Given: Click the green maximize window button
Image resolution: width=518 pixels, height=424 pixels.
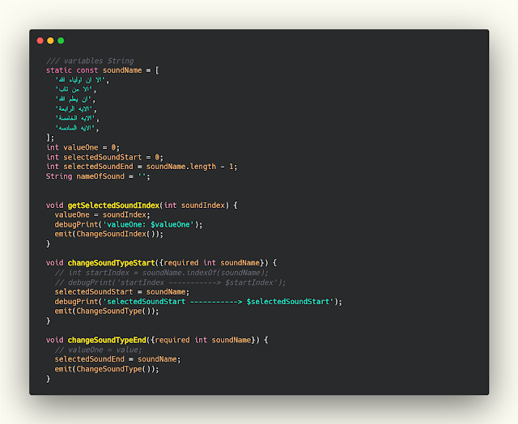Looking at the screenshot, I should coord(61,40).
